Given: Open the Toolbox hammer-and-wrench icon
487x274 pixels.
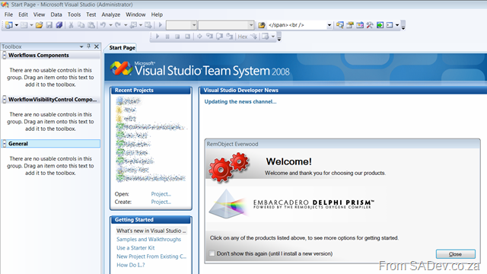Looking at the screenshot, I should (x=370, y=25).
